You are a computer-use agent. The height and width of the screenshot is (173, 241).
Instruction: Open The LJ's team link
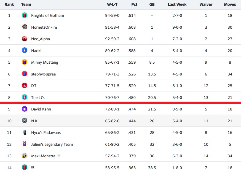[38, 97]
